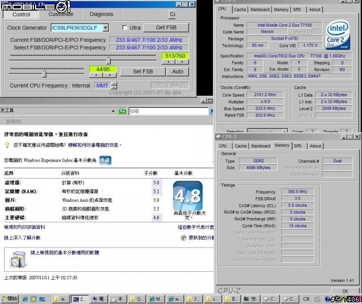Open the Diagnosis tab in SetFSB
This screenshot has width=362, height=304.
[101, 14]
